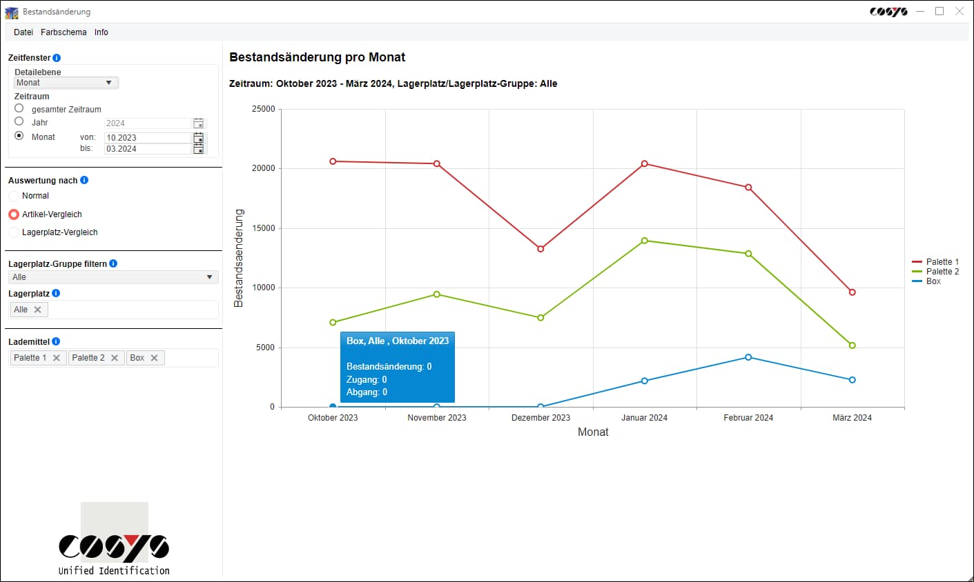
Task: Toggle Palette 2 in chart legend
Action: pyautogui.click(x=935, y=272)
